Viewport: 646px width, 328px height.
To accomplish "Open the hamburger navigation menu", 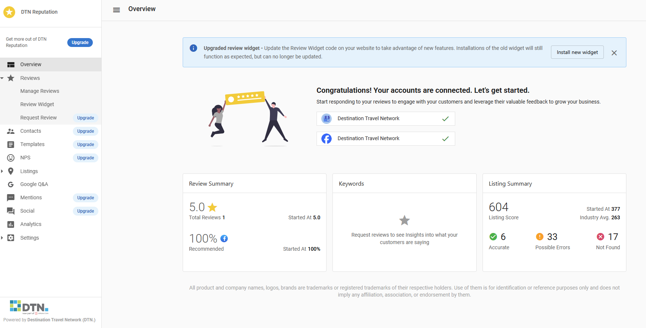I will (116, 10).
